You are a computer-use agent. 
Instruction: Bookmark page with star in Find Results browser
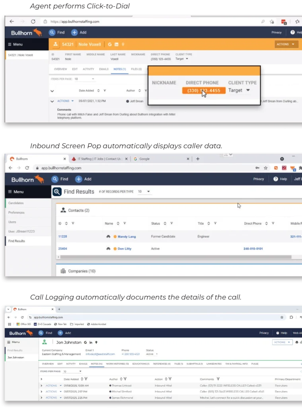coord(266,168)
